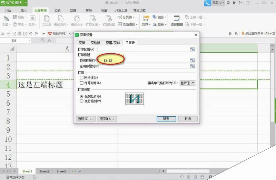Open the 页眉/页脚 tab in dialog
The image size is (276, 180).
pyautogui.click(x=113, y=43)
